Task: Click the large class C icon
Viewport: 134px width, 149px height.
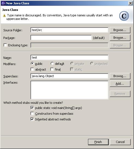Action: [124, 16]
